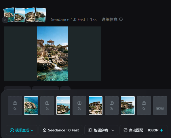Select the second reference thumbnail of the seaside rocks
The height and width of the screenshot is (138, 171).
pos(20,15)
